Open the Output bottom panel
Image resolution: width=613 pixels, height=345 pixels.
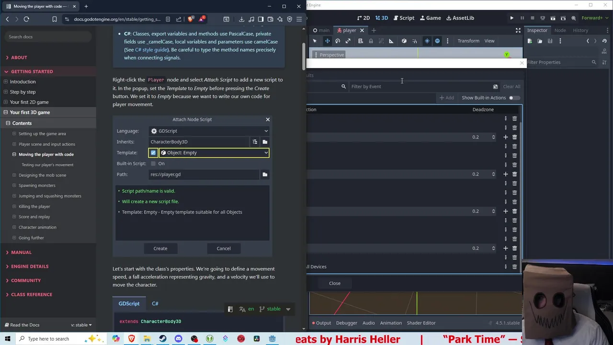click(x=321, y=323)
